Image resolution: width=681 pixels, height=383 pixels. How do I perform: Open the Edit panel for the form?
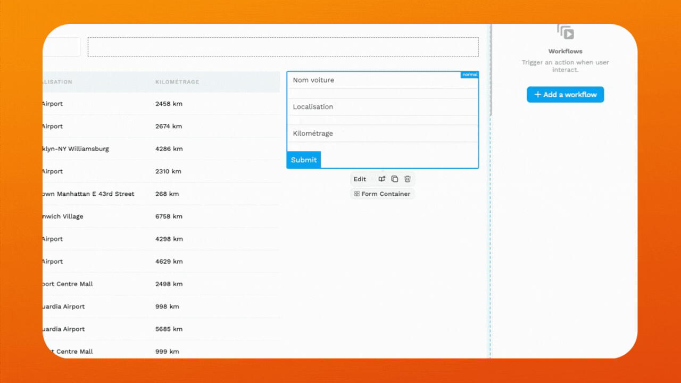(360, 179)
